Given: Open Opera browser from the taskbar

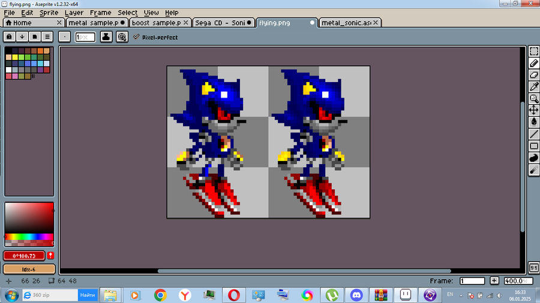Looking at the screenshot, I should click(234, 295).
